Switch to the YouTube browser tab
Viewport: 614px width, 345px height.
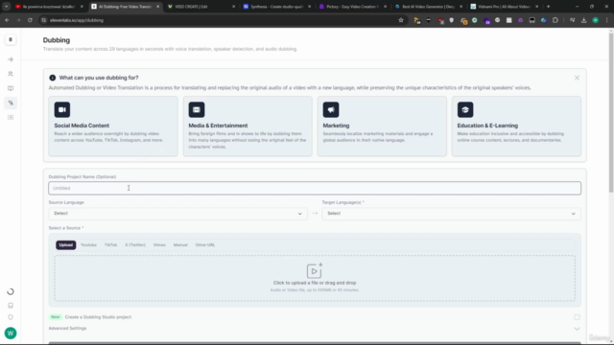coord(49,7)
